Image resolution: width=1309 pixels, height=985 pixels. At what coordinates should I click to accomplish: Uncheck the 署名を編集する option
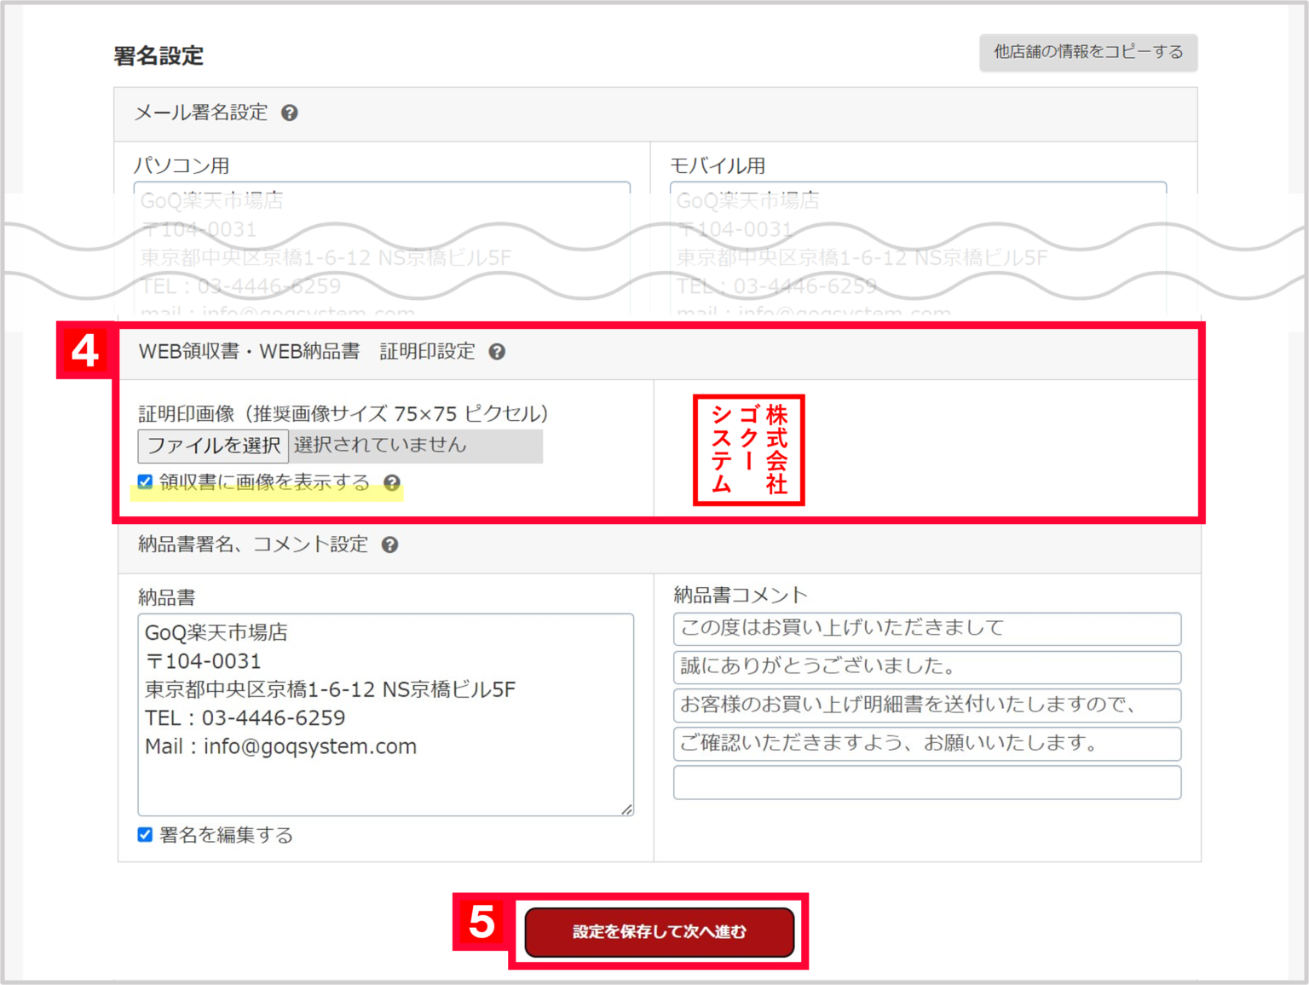[x=145, y=836]
